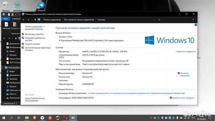Select Этот ноутбук in Explorer tree
Viewport: 215px width, 121px height.
point(12,67)
